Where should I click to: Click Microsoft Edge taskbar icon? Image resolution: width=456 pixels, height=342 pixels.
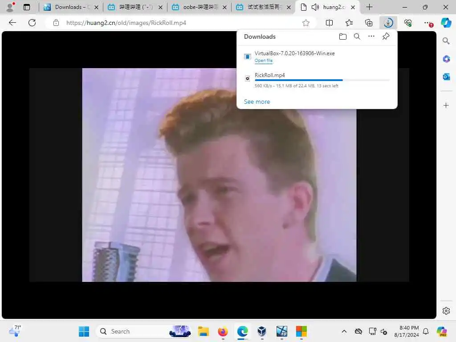243,331
